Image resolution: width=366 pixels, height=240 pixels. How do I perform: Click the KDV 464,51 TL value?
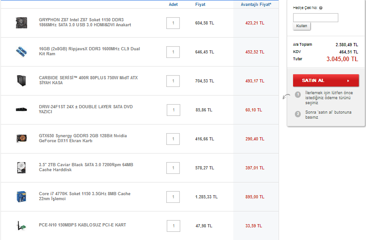[349, 52]
